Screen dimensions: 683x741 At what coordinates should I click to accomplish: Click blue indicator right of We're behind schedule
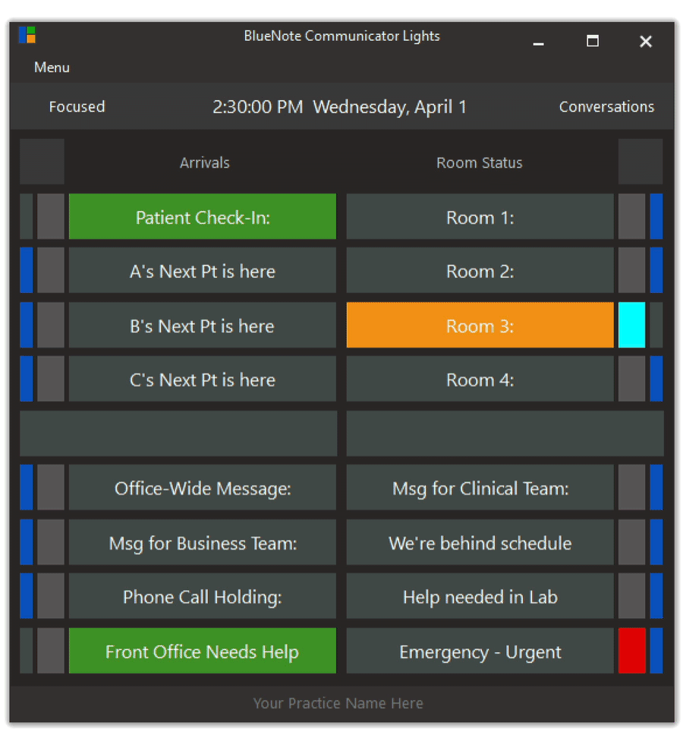(x=656, y=543)
